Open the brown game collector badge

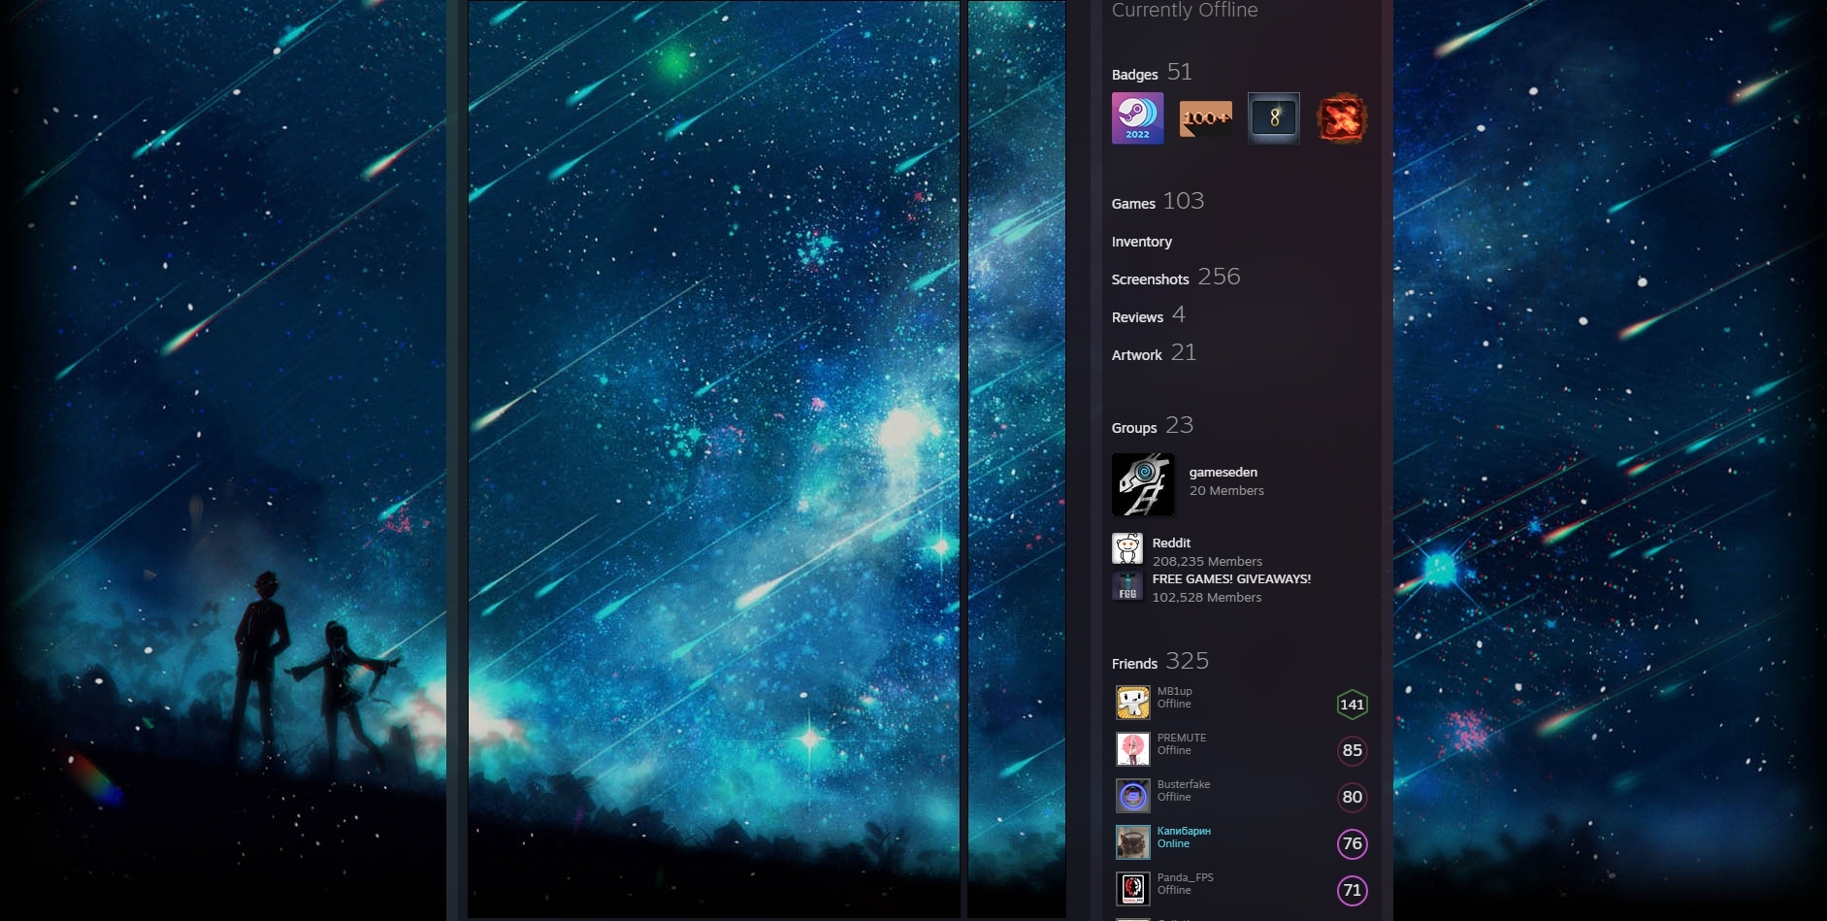pyautogui.click(x=1205, y=117)
